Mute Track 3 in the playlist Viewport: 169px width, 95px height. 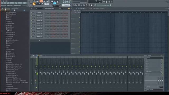(79, 27)
